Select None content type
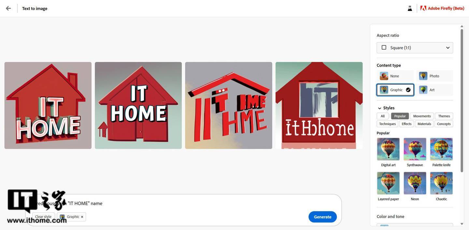Viewport: 469px width, 230px height. (x=395, y=76)
